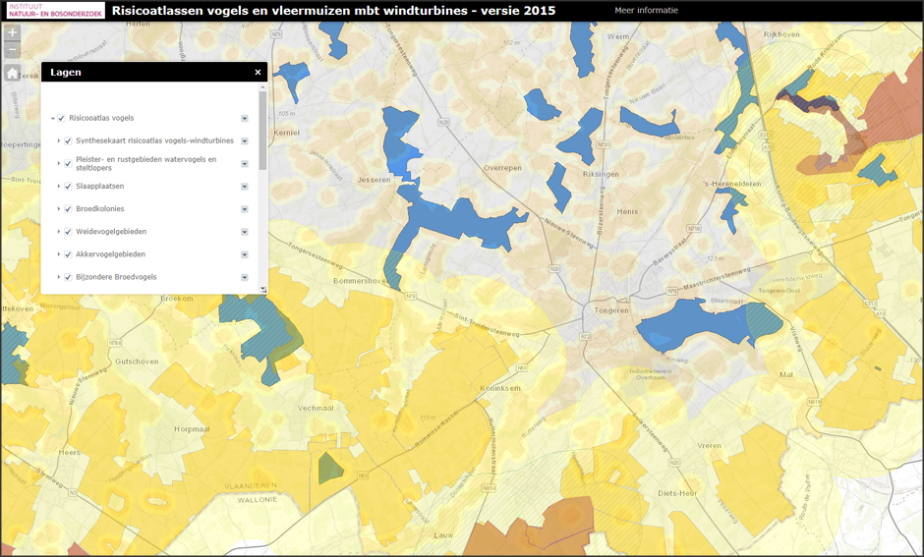This screenshot has height=557, width=924.
Task: Expand the Akkervogelgebieden layer node
Action: pyautogui.click(x=59, y=254)
